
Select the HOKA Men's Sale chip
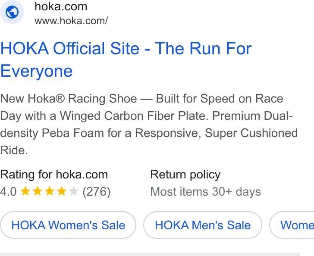tap(203, 225)
